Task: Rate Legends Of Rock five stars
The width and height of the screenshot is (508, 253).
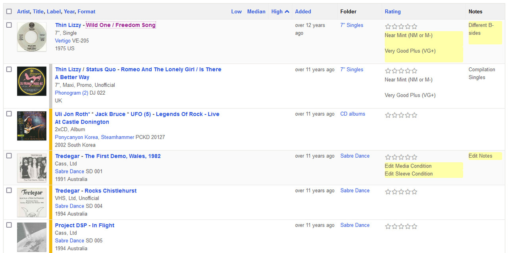Action: pos(414,115)
